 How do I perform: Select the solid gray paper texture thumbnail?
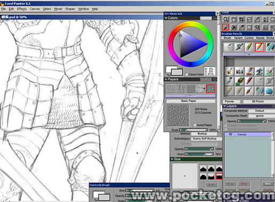191,89
